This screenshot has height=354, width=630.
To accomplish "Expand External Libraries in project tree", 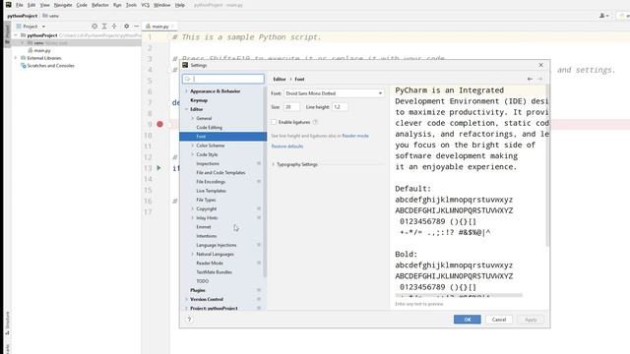I will pos(16,58).
